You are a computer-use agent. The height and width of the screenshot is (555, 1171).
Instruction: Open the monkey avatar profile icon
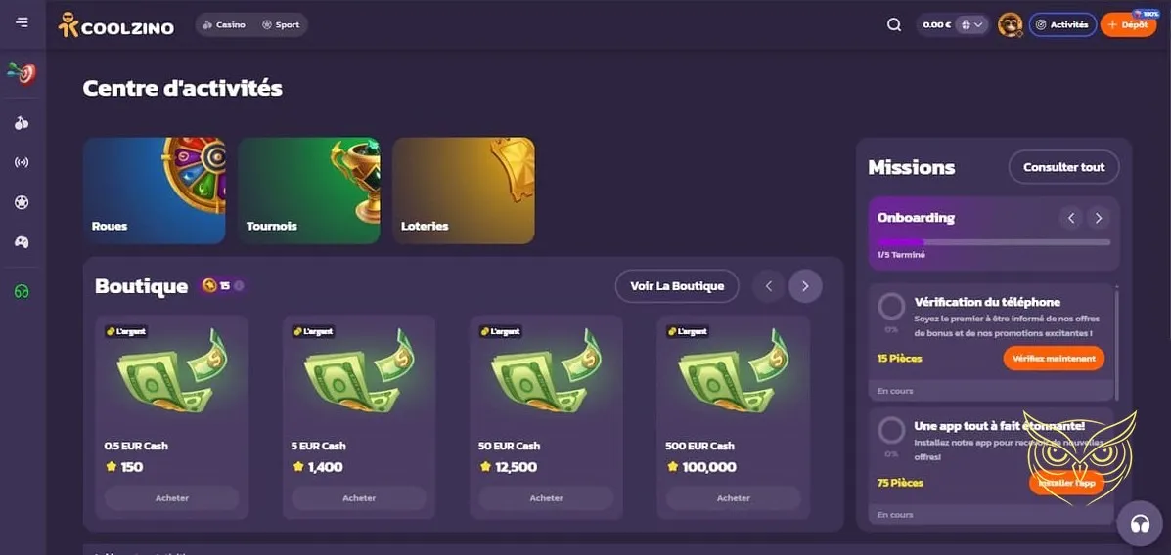coord(1010,24)
